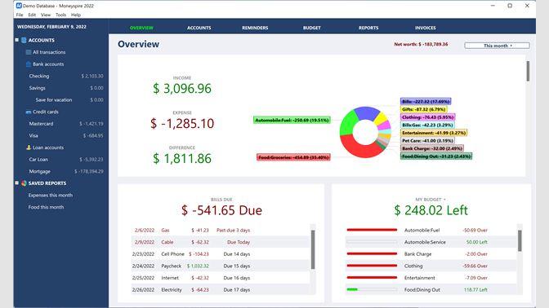This screenshot has width=549, height=308.
Task: Select the Paycheck reminder row
Action: click(x=221, y=266)
